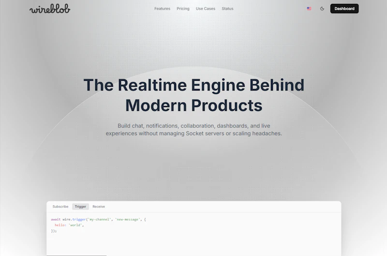Click the subtitle line "experiences without managing Socket servers"

[x=194, y=133]
